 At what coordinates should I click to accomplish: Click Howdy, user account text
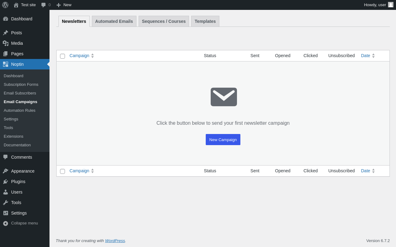coord(375,5)
